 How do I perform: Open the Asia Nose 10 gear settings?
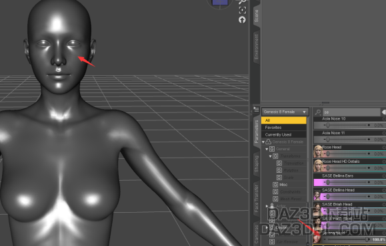pyautogui.click(x=384, y=119)
